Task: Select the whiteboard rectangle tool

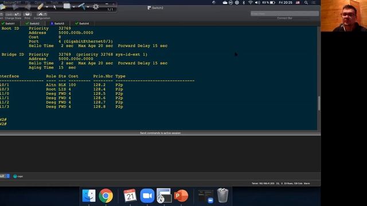Action: point(67,6)
